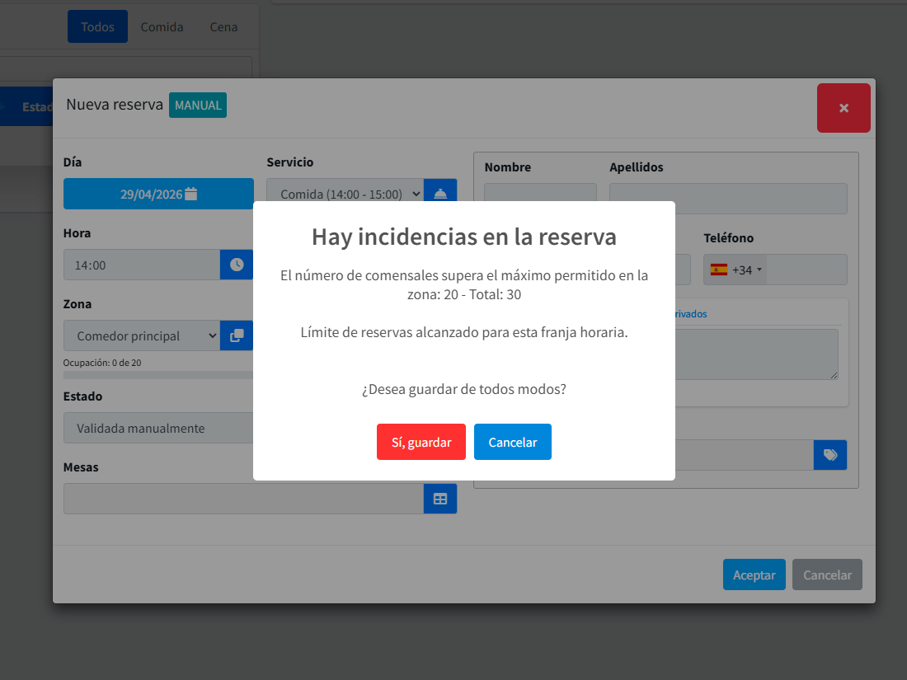
Task: Click the zone copy icon beside Comedor principal
Action: (x=237, y=335)
